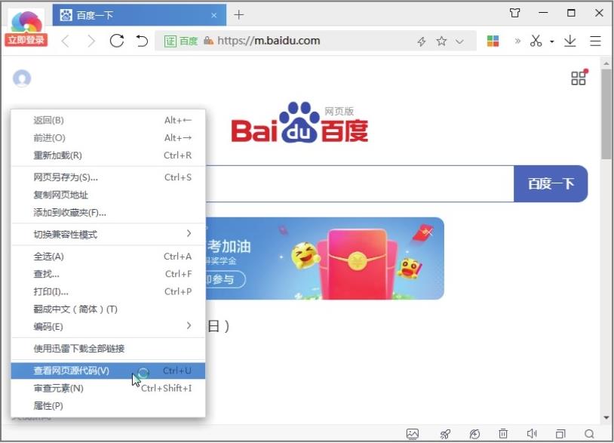This screenshot has width=614, height=443.
Task: Choose 前进(O) from the context menu
Action: pyautogui.click(x=108, y=138)
